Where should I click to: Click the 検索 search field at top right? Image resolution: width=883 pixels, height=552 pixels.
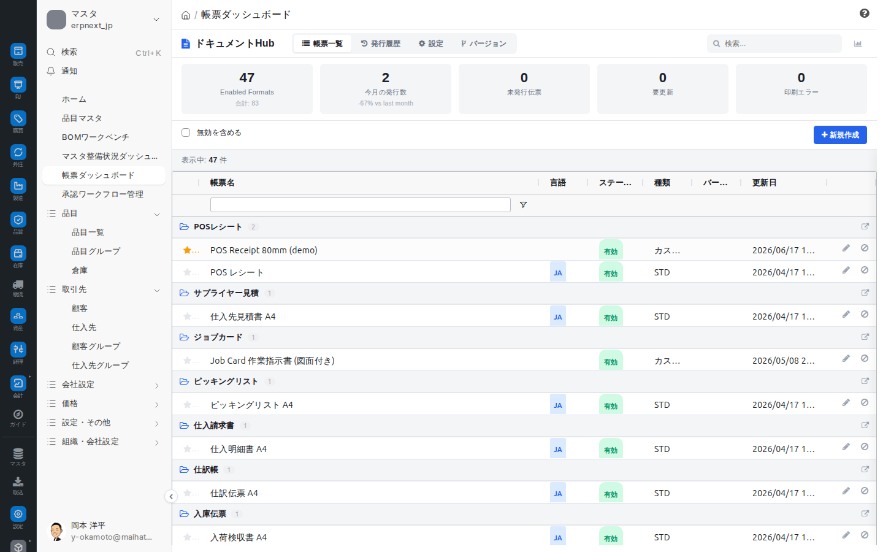774,44
